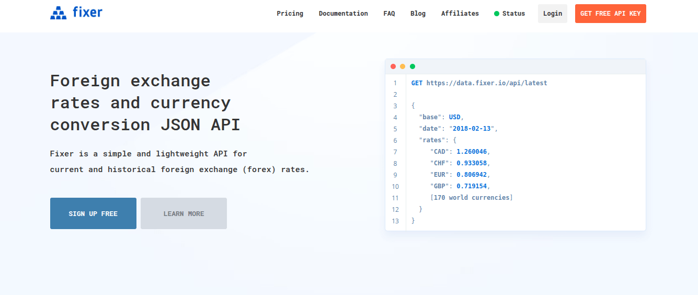
Task: Click the green Status indicator dot
Action: click(497, 14)
